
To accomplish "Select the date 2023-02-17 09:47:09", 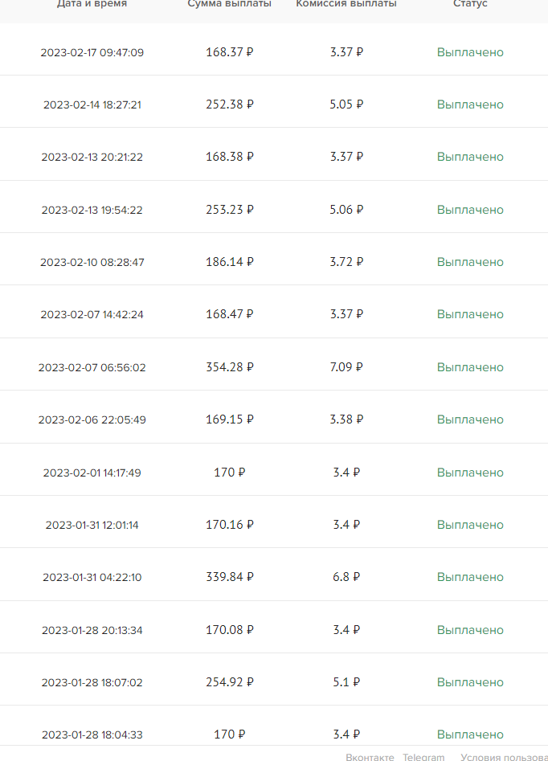I will (92, 52).
